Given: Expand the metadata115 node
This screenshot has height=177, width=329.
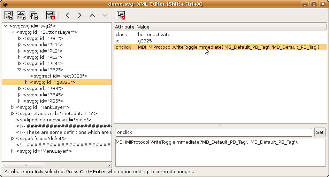Looking at the screenshot, I should pos(13,113).
